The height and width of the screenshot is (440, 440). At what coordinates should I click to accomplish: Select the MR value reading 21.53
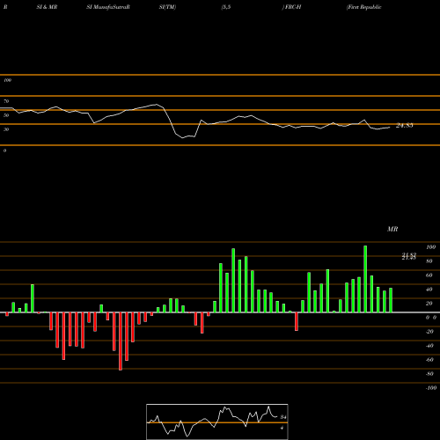tap(409, 255)
